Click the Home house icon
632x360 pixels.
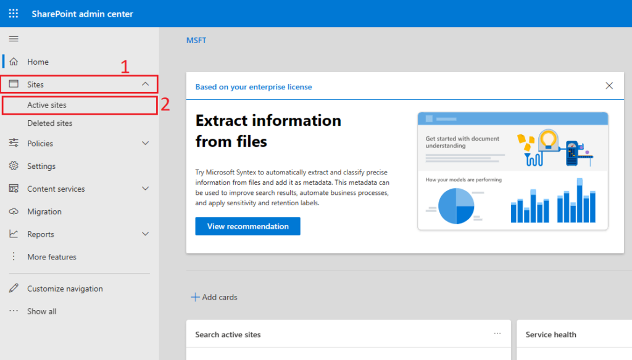point(14,61)
